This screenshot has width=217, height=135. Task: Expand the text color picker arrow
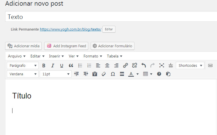point(138,74)
